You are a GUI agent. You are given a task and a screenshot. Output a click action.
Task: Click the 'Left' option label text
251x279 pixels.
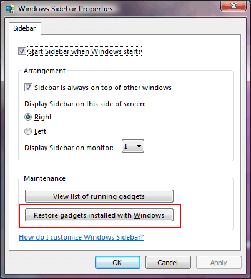click(40, 131)
